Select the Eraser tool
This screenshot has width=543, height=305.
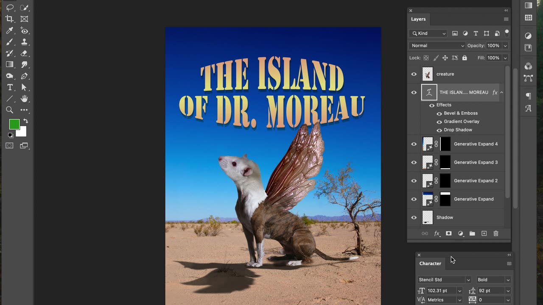pyautogui.click(x=24, y=53)
